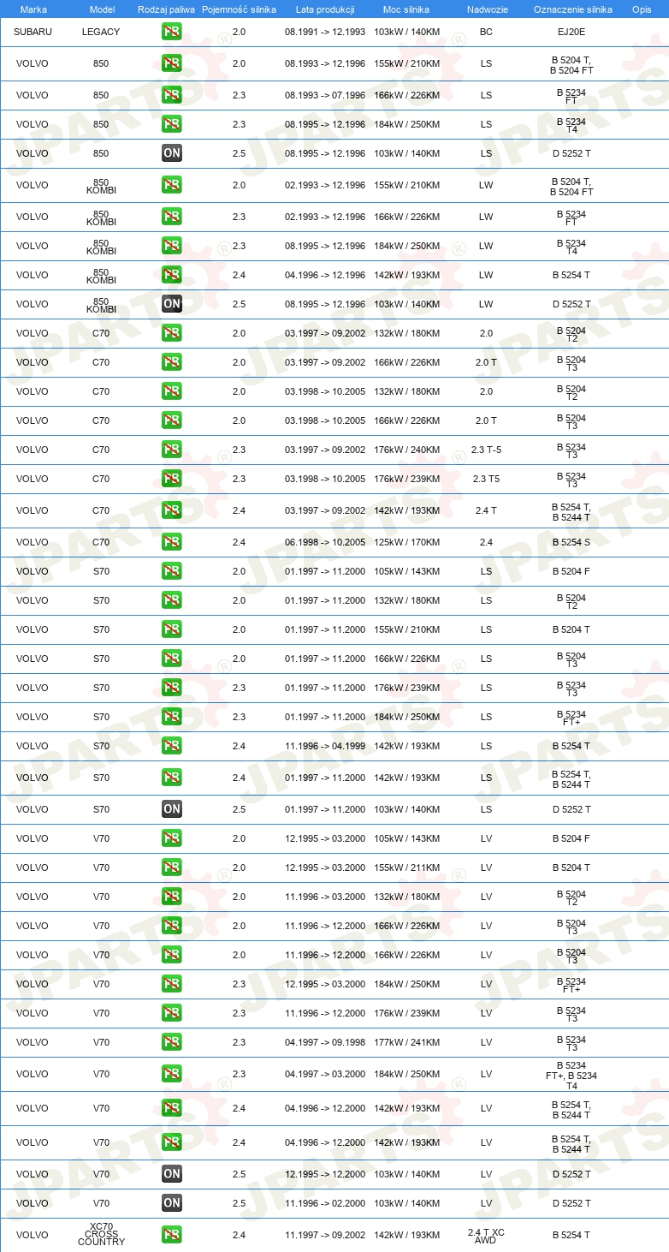This screenshot has height=1252, width=669.
Task: Click the 12.1995 -> 12.2000 production years
Action: (325, 1174)
